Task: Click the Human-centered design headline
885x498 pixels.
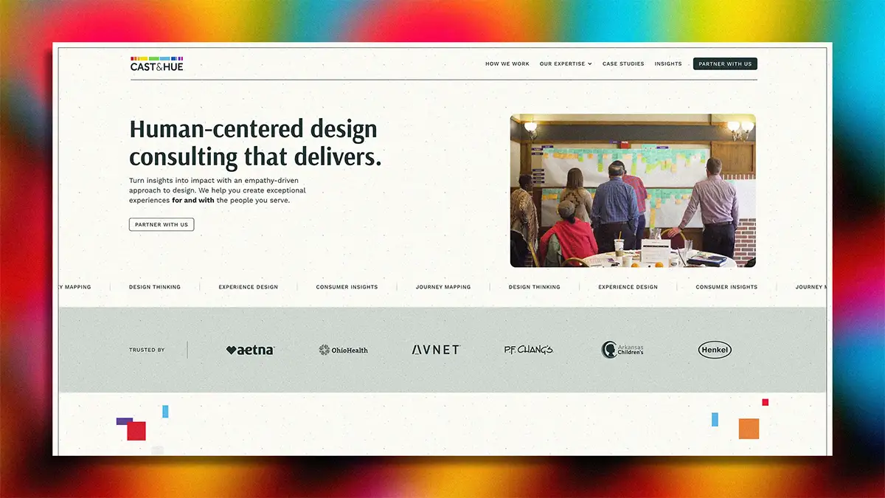Action: [x=256, y=142]
